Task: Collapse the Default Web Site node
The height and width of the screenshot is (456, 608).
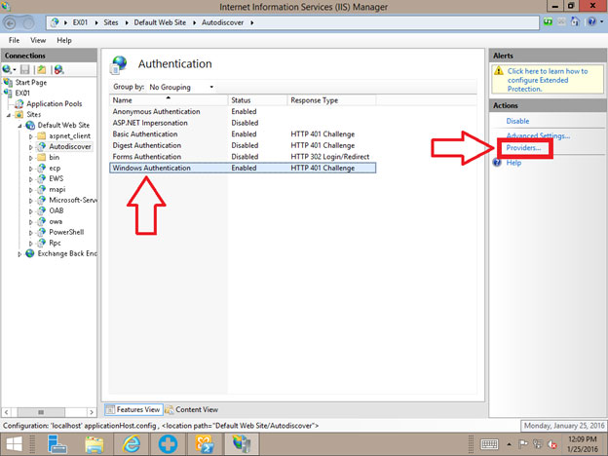Action: coord(19,126)
